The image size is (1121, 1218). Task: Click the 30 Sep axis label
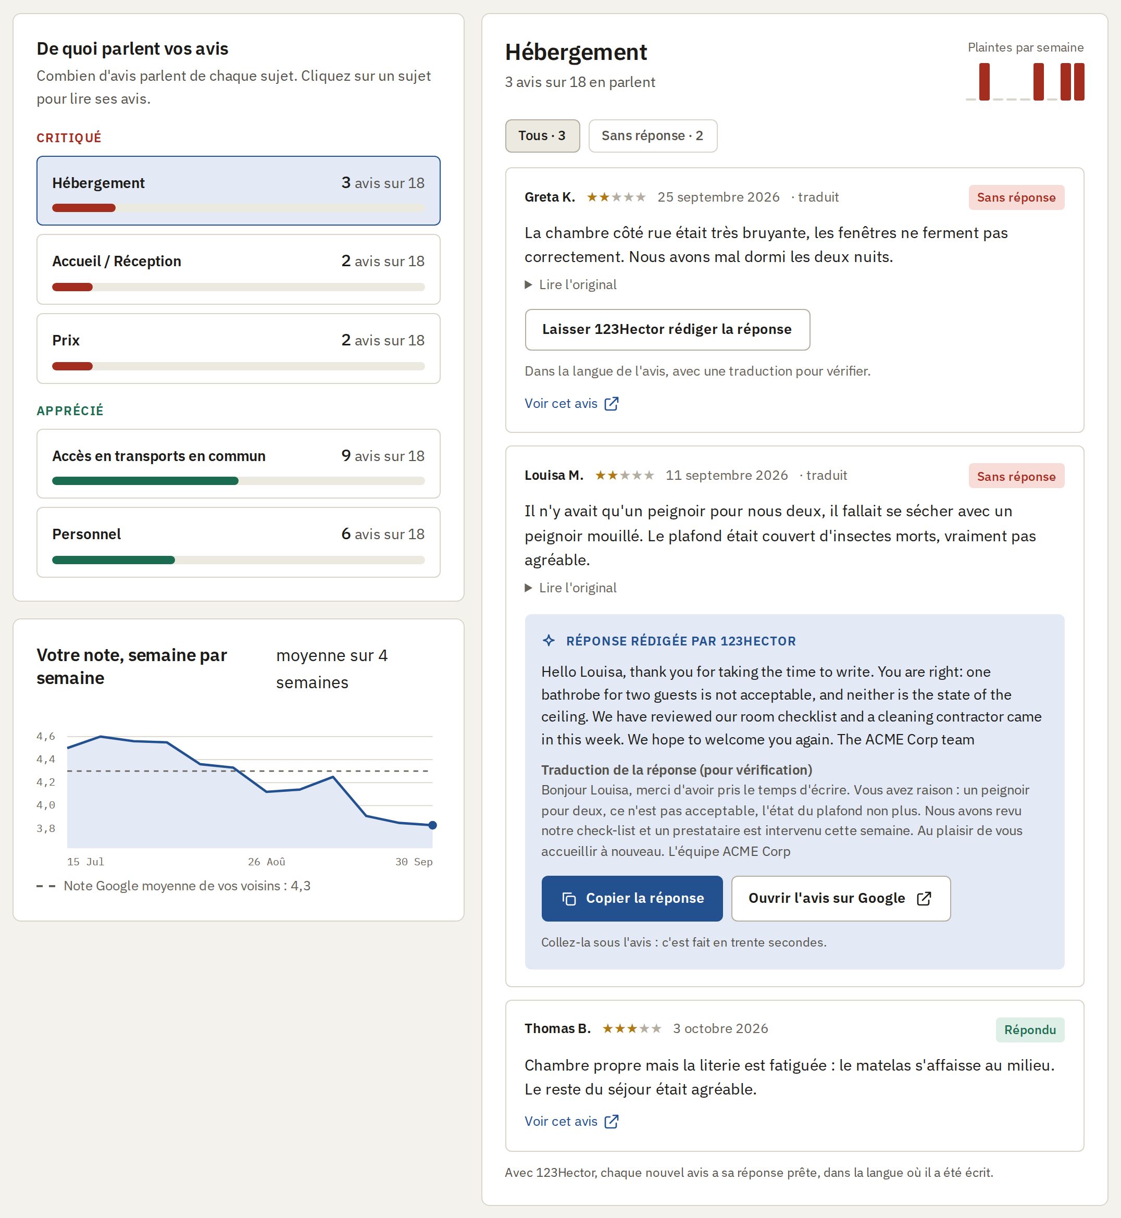click(414, 861)
